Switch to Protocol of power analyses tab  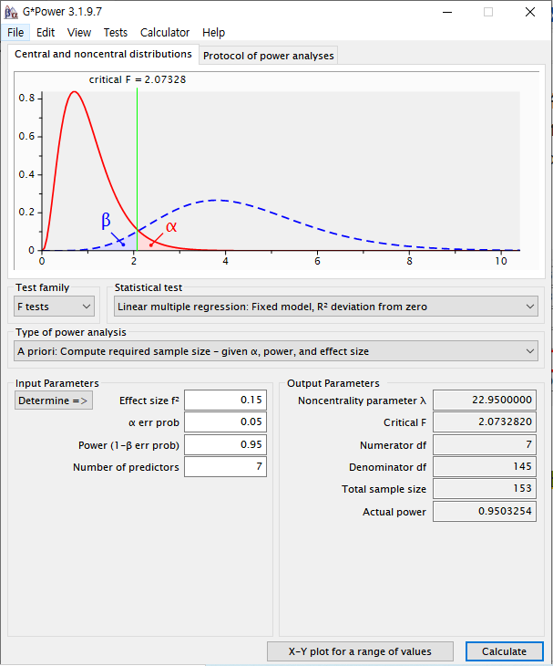(268, 56)
